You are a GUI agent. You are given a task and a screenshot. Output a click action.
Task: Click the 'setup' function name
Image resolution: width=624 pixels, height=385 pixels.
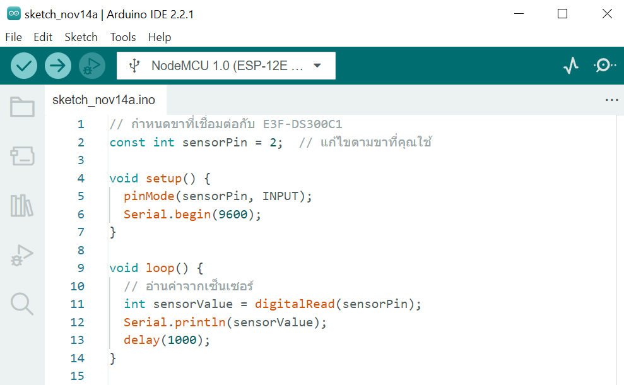point(164,179)
